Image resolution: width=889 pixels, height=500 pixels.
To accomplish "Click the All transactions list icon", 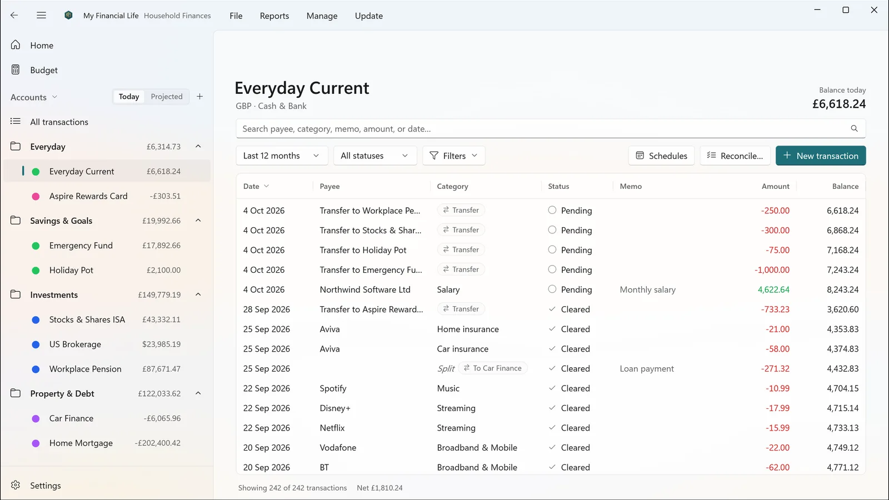I will pyautogui.click(x=16, y=122).
